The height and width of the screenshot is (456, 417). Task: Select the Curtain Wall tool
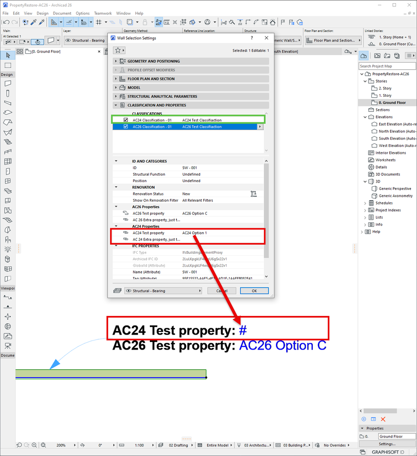coord(8,162)
